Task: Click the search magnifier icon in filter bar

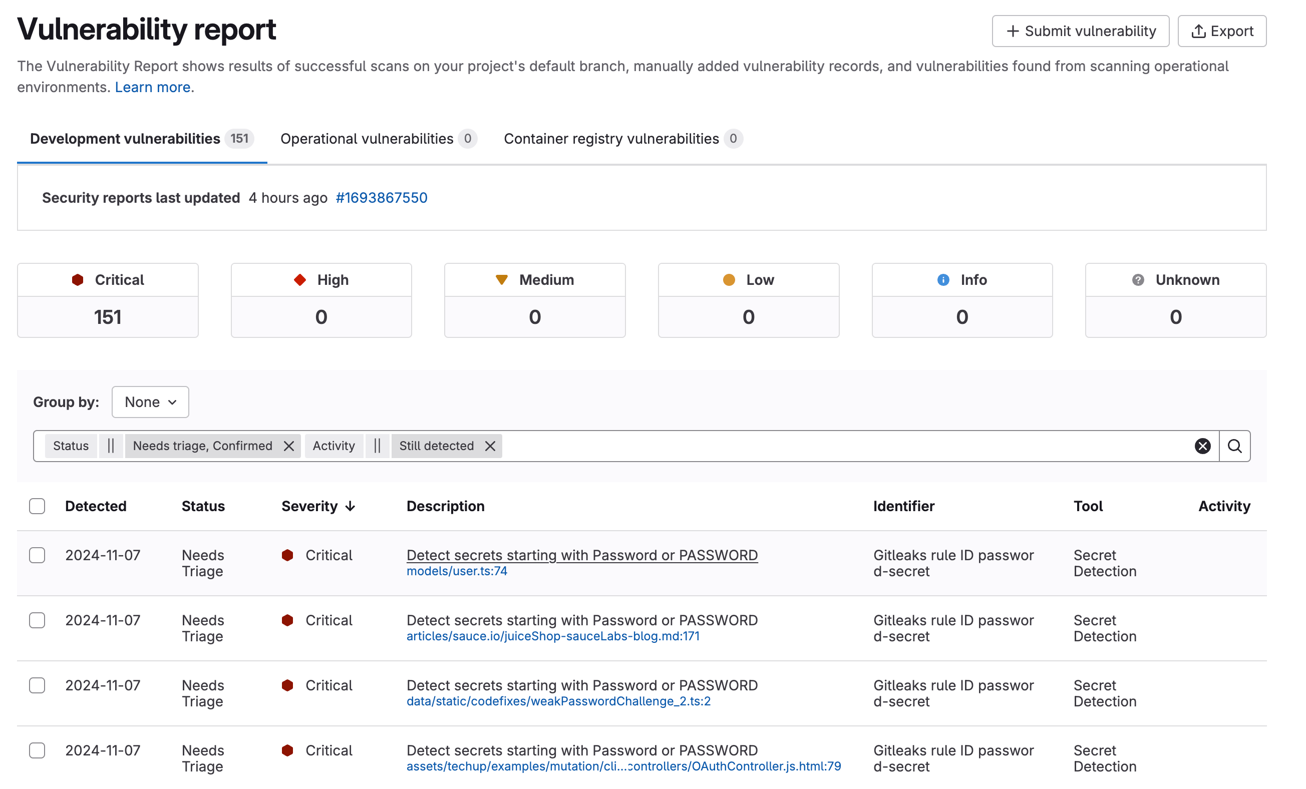Action: 1235,446
